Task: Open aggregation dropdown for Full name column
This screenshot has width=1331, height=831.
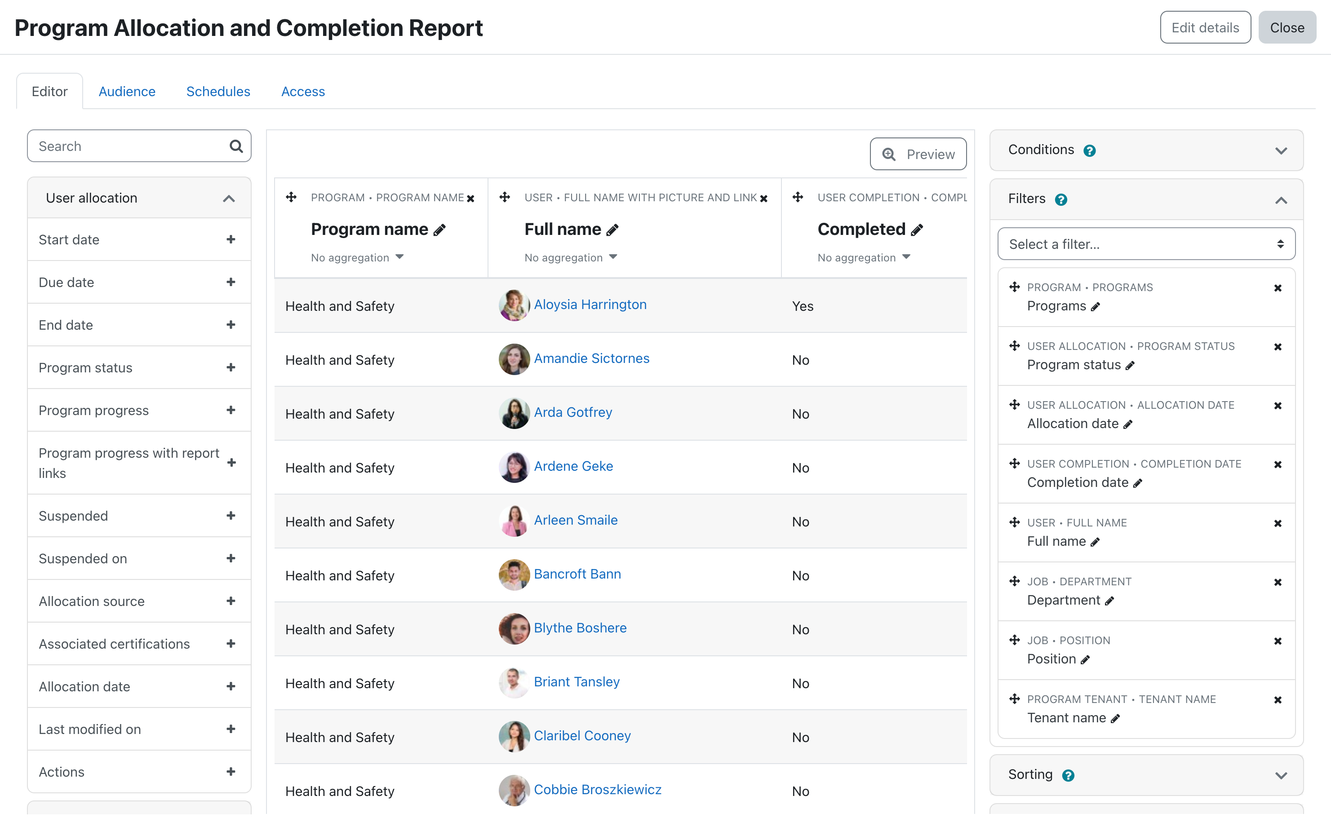Action: coord(571,257)
